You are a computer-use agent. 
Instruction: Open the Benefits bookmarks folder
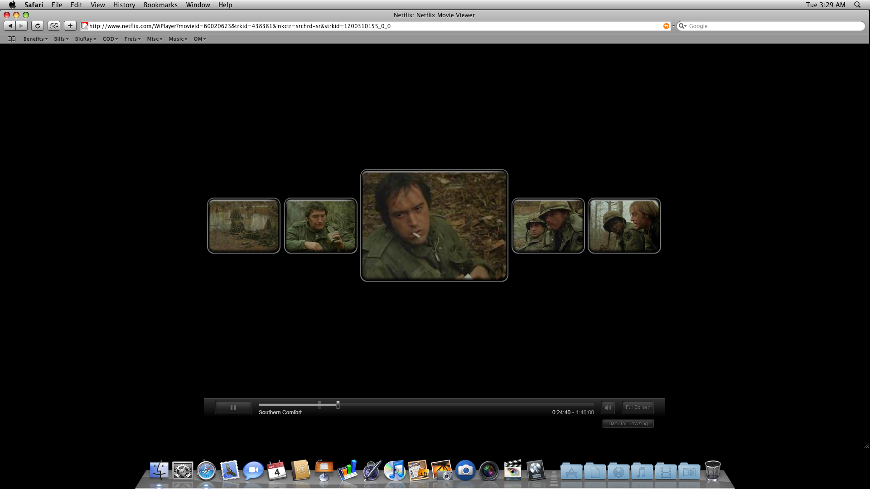[x=35, y=39]
